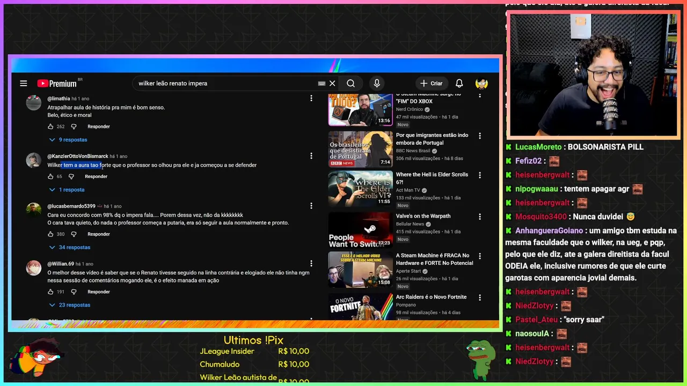Dislike the @lucasbernardo5399 comment
Screen dimensions: 687x386
(74, 234)
